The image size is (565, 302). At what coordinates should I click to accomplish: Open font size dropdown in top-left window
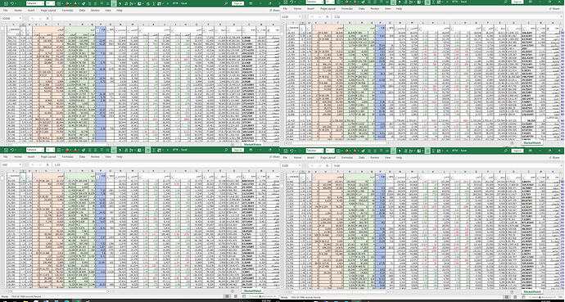[x=53, y=3]
